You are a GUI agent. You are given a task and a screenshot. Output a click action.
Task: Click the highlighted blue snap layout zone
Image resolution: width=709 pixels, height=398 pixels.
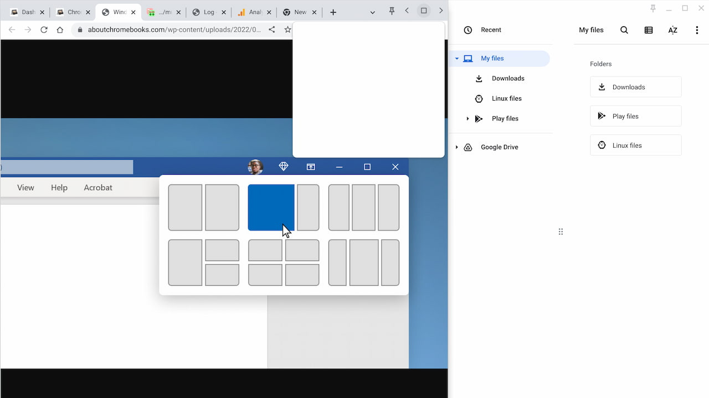[x=271, y=207]
